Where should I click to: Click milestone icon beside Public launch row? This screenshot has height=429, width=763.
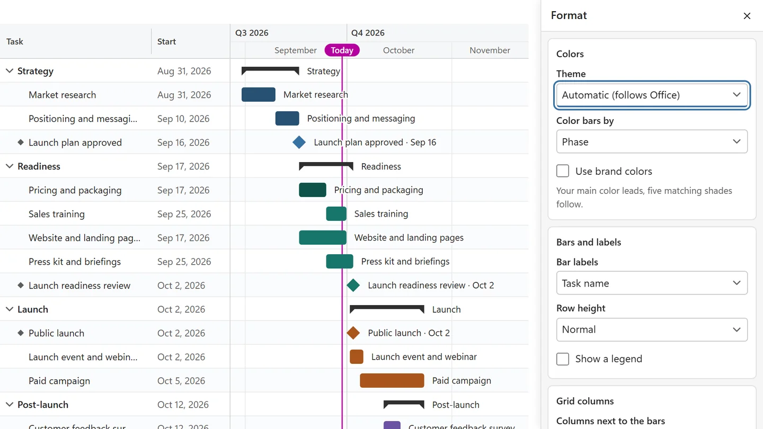(21, 333)
